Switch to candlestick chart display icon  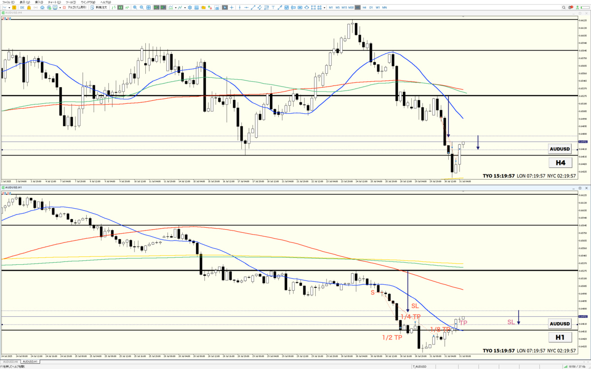121,7
